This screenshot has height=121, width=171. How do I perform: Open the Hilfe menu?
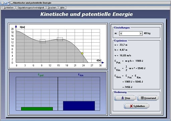tap(62, 8)
